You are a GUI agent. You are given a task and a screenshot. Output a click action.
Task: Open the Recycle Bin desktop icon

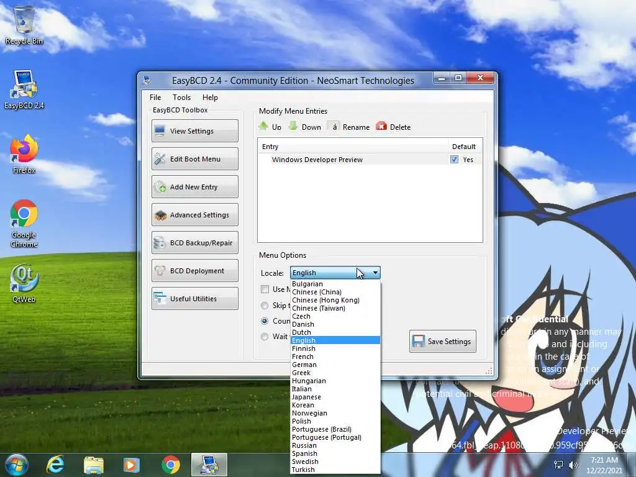tap(24, 25)
